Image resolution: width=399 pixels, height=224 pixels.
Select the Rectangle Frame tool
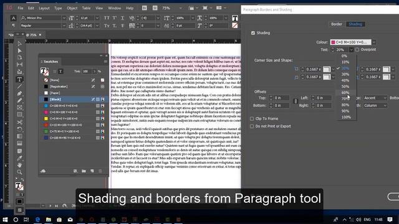pos(19,108)
